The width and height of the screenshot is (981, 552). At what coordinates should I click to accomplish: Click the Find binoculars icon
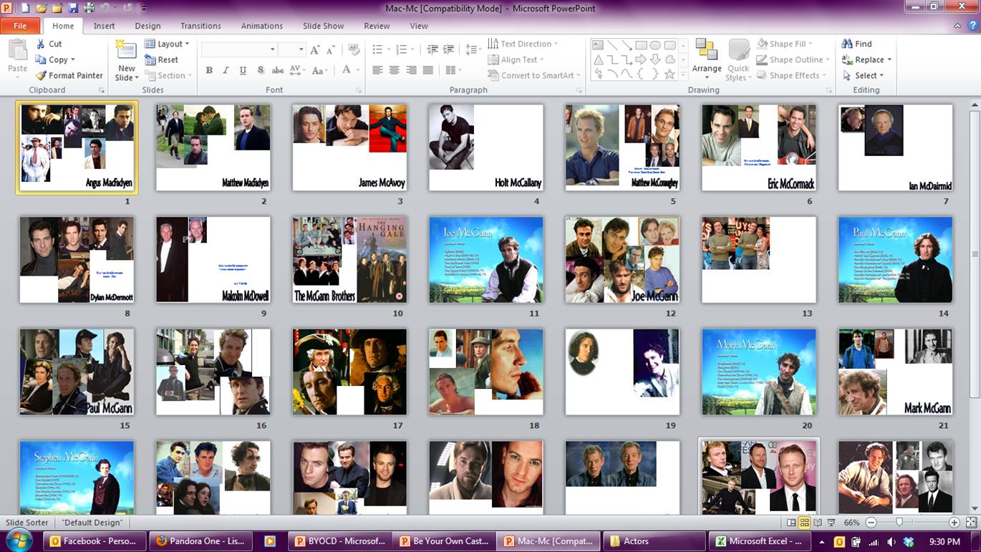point(847,44)
